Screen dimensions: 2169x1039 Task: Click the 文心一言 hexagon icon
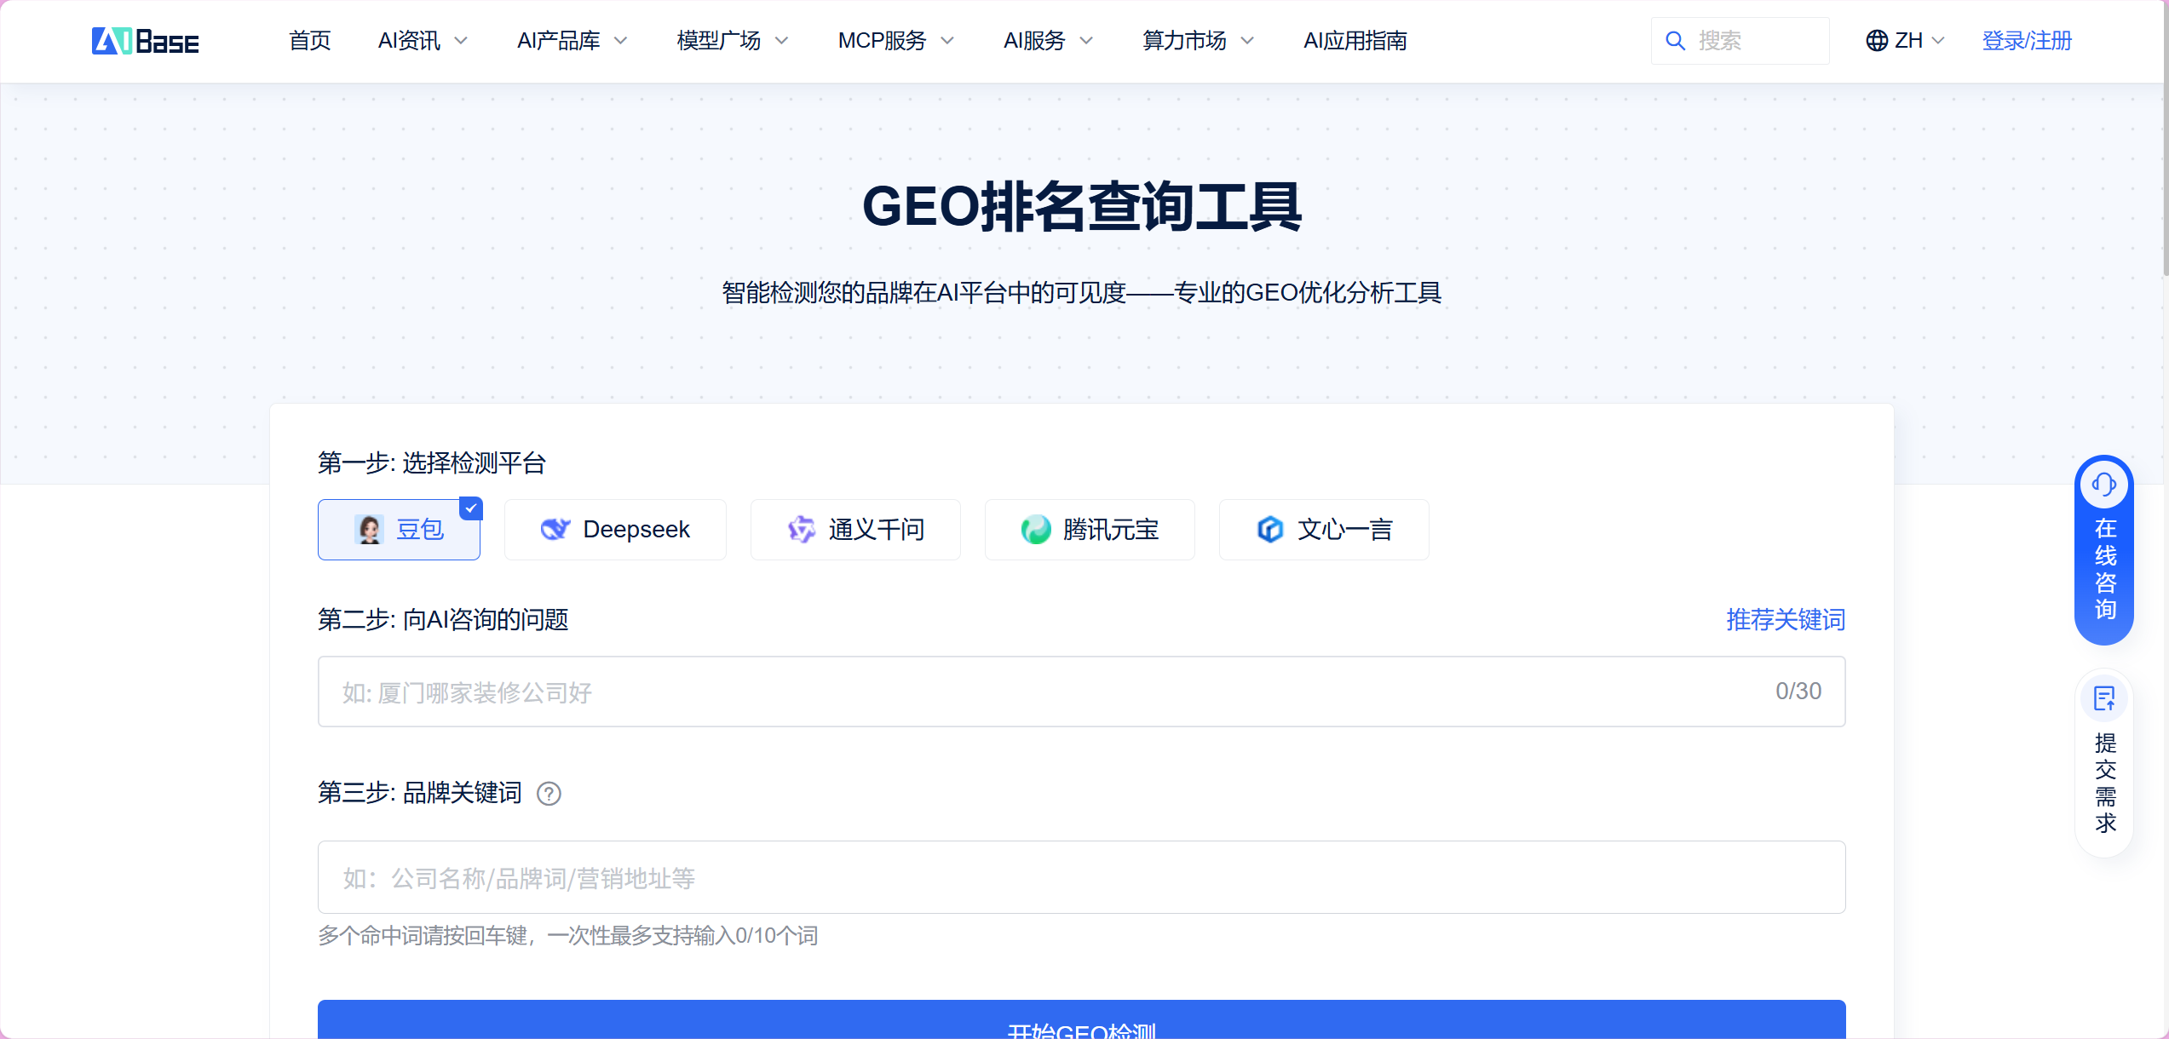click(x=1269, y=530)
